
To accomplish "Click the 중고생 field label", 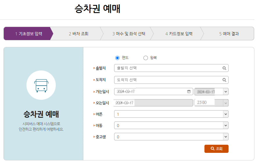I will 101,137.
